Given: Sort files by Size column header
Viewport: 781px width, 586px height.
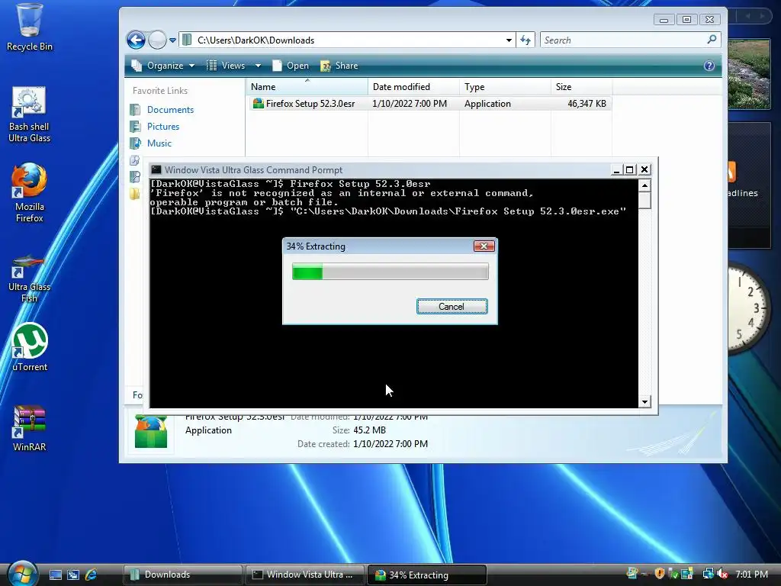Looking at the screenshot, I should pos(581,87).
